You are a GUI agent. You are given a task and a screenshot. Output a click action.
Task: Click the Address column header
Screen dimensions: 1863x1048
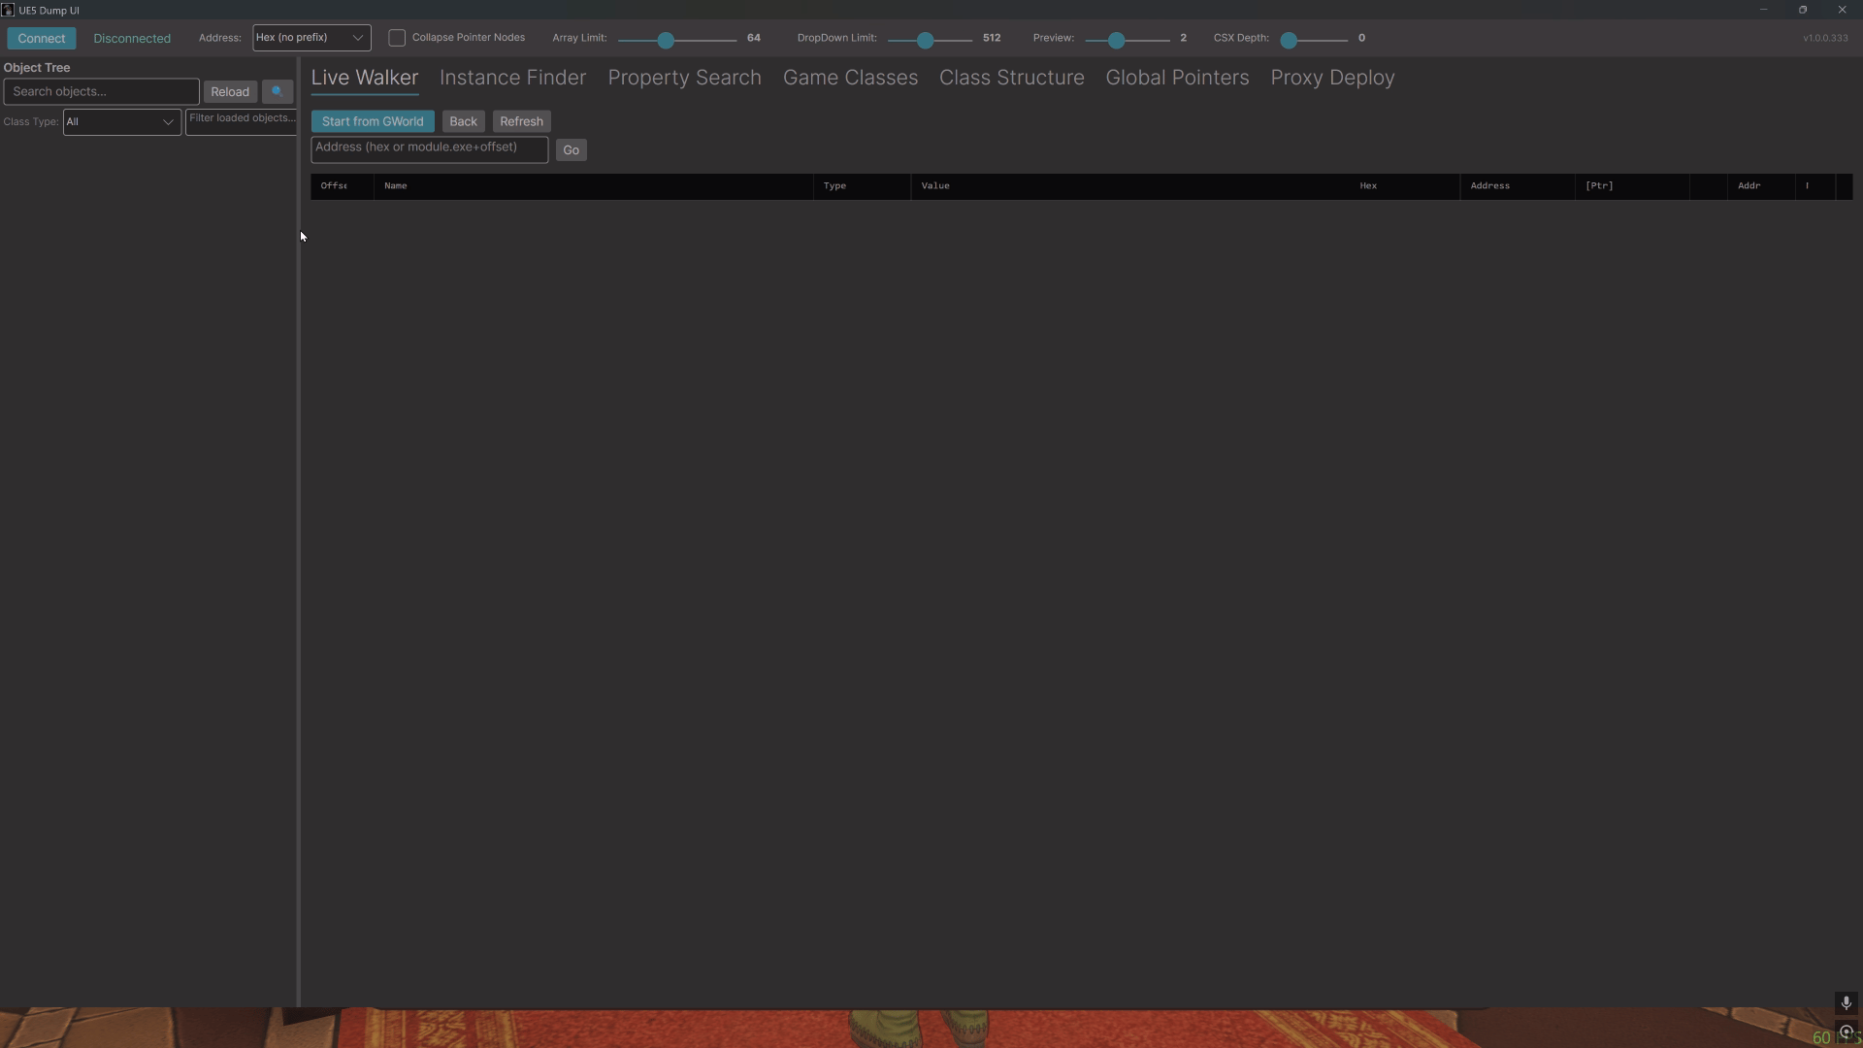(1518, 186)
